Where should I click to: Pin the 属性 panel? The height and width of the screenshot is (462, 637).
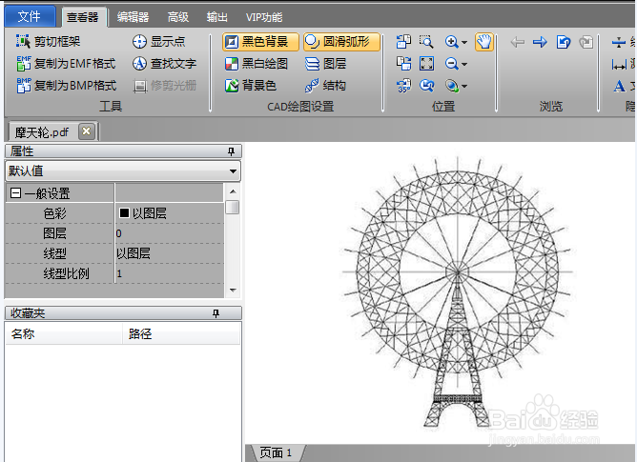point(231,151)
